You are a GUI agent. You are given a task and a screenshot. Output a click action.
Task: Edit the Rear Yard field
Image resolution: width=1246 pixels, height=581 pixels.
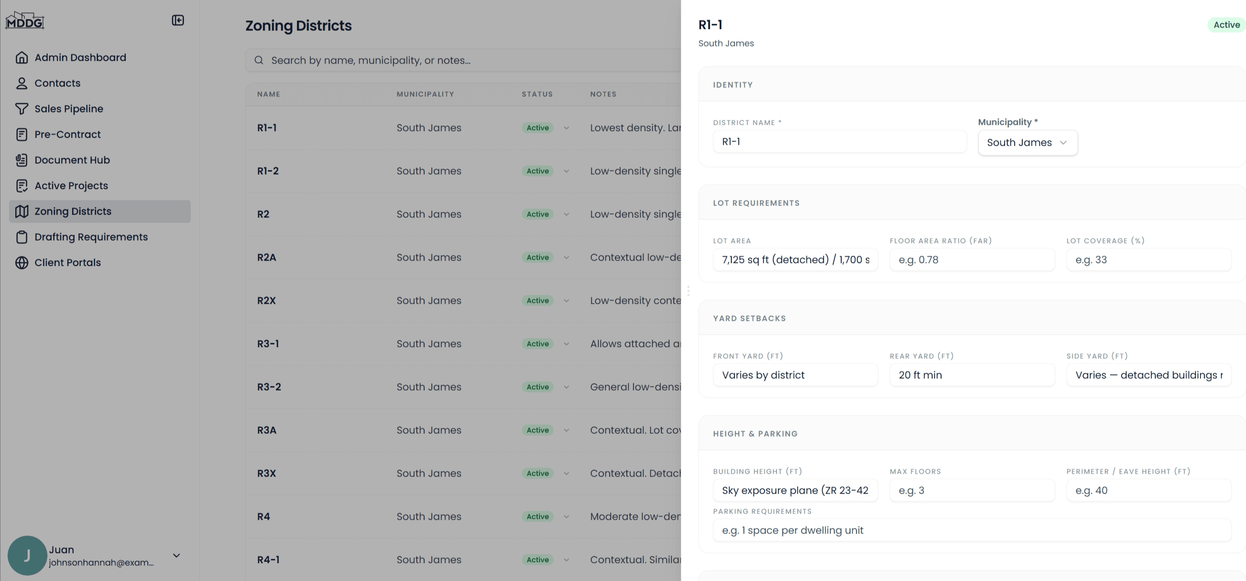972,375
